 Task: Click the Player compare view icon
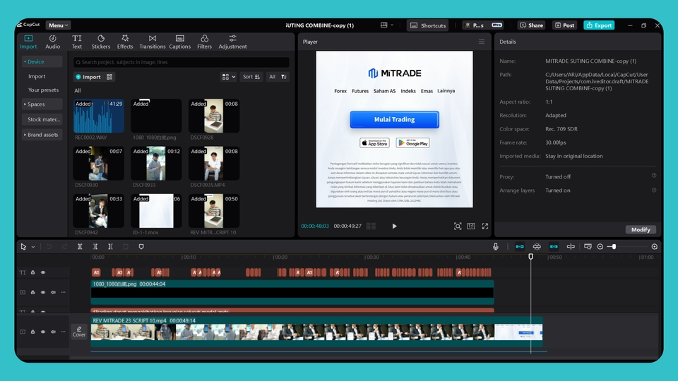(371, 226)
